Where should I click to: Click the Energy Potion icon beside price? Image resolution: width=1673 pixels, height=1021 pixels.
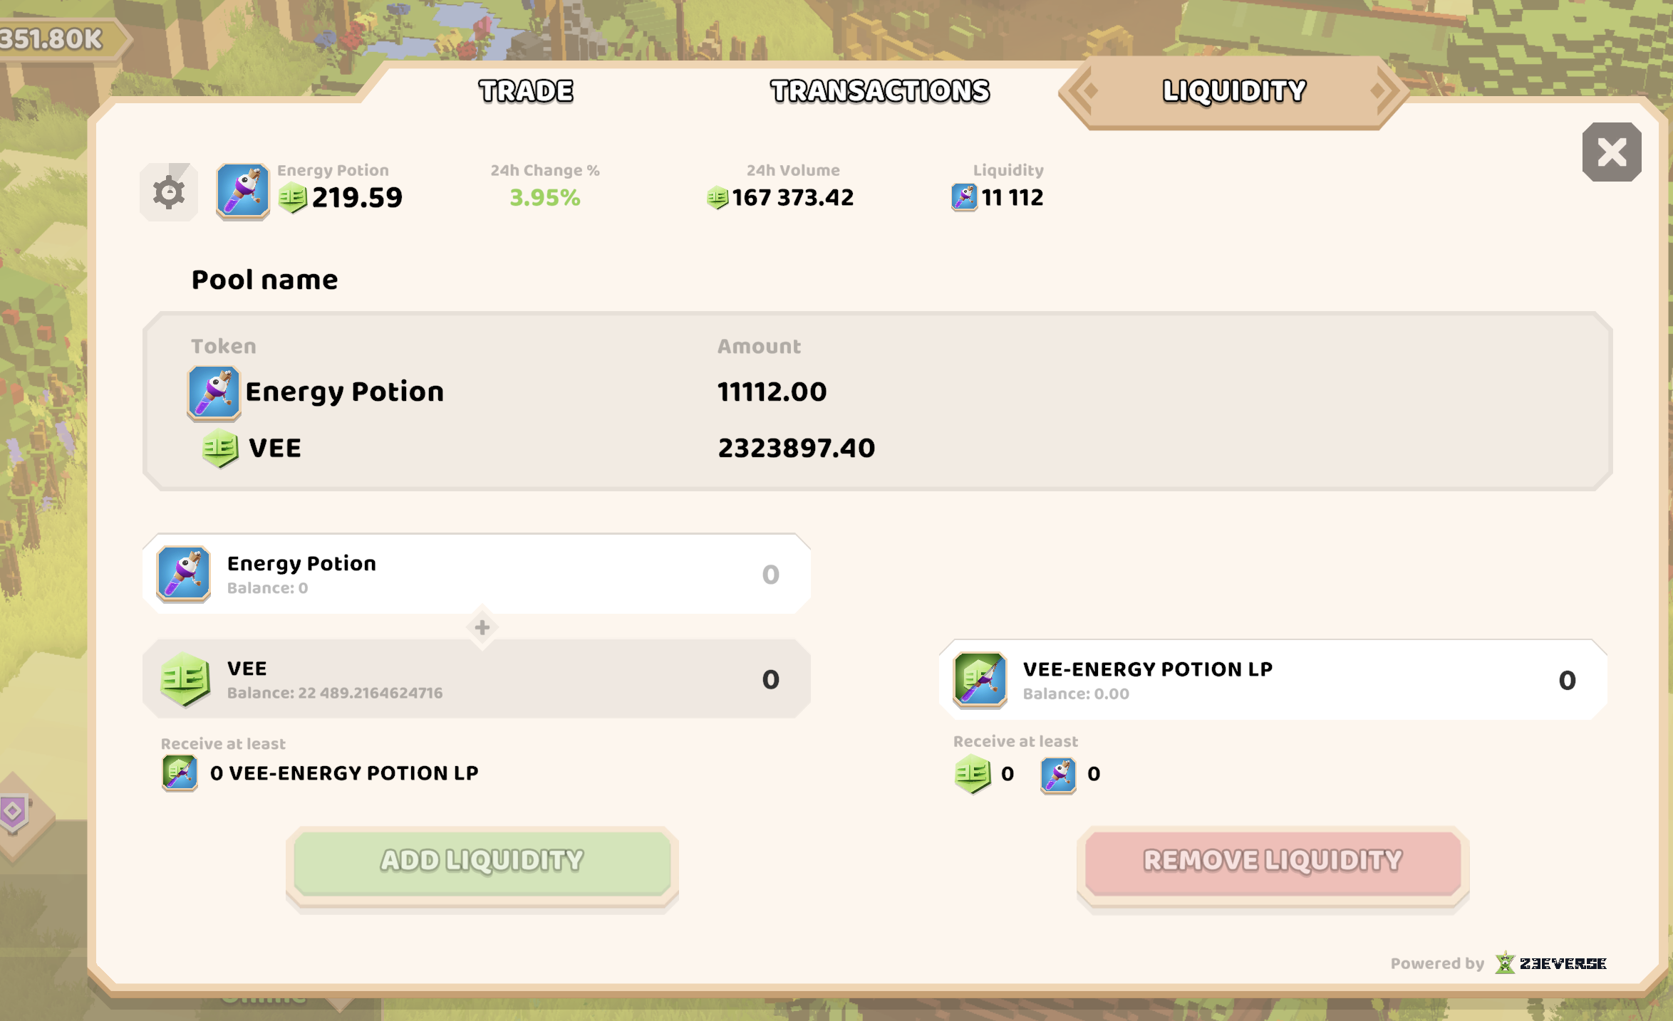pyautogui.click(x=243, y=191)
